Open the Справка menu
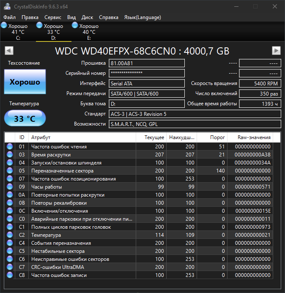The width and height of the screenshot is (285, 293). (109, 17)
